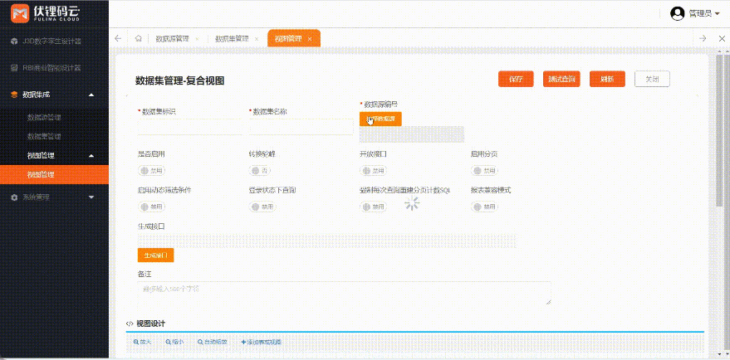Screen dimensions: 730x360
Task: Click the 缩小 zoom-out magnifier tool
Action: point(174,342)
